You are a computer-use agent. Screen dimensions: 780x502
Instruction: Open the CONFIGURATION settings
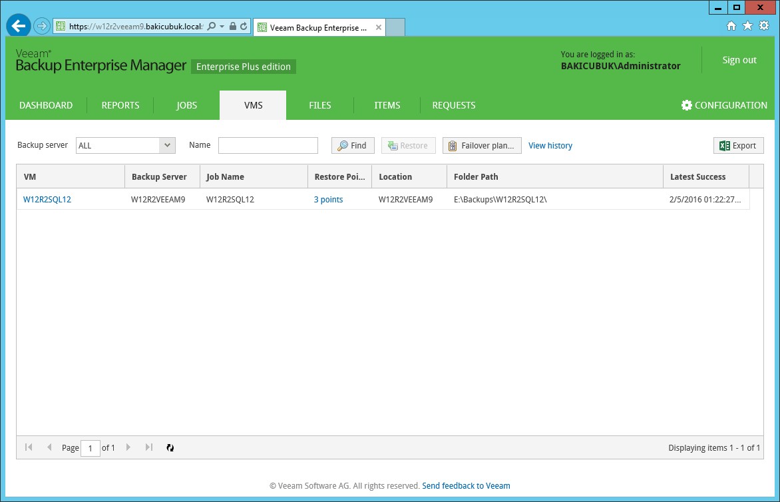pyautogui.click(x=724, y=105)
